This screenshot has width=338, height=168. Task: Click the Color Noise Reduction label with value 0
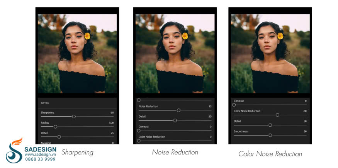pos(152,137)
